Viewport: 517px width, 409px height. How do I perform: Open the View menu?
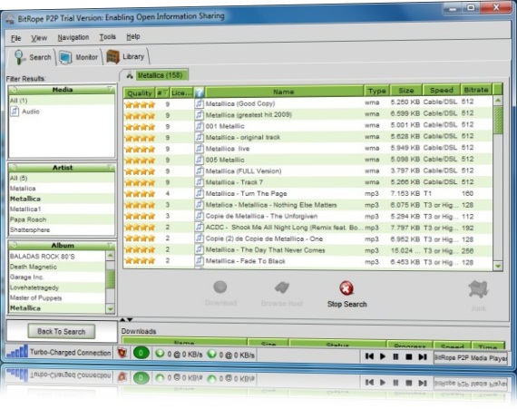[39, 38]
